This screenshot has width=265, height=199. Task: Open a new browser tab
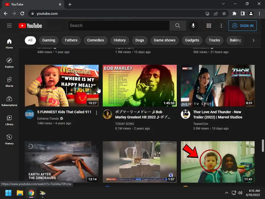pos(70,4)
